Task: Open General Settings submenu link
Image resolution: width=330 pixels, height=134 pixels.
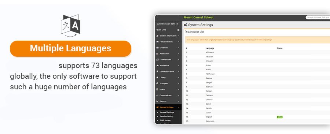Action: [167, 112]
